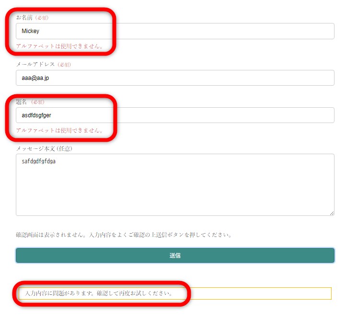Click the 題名 field label
Screen dimensions: 346x315
[22, 101]
